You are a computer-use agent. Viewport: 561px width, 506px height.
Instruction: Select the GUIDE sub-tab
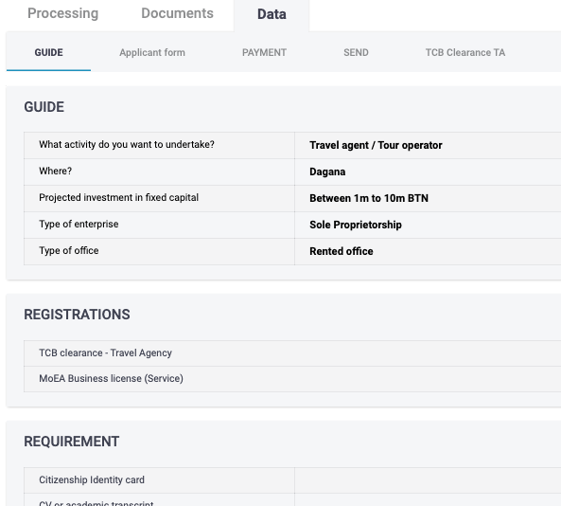48,53
